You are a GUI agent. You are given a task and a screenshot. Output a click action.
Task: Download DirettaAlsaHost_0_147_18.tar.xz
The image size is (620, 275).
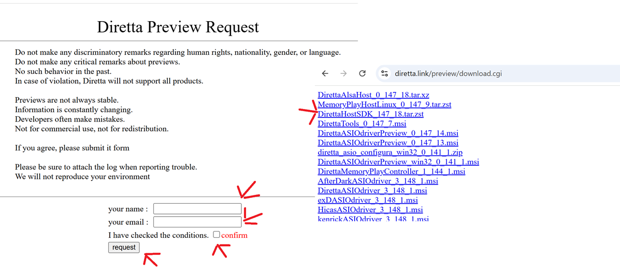coord(373,95)
